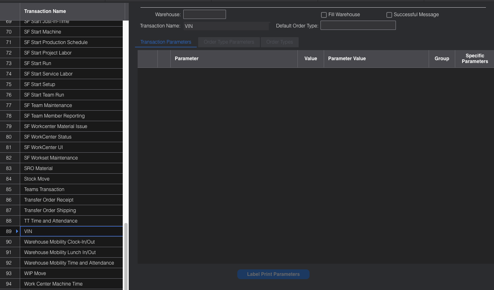Select the WIP Move row
The width and height of the screenshot is (494, 290).
(71, 273)
